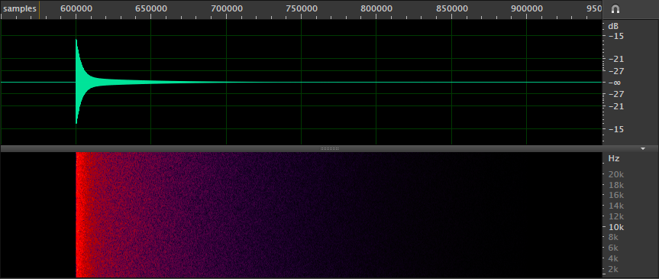Click the 600000 ruler mark
Viewport: 659px width, 279px height.
pos(76,9)
